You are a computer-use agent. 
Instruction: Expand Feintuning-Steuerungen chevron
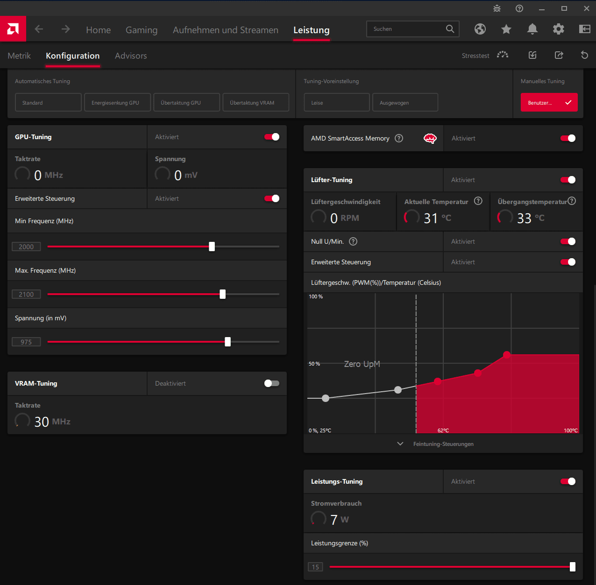(400, 444)
